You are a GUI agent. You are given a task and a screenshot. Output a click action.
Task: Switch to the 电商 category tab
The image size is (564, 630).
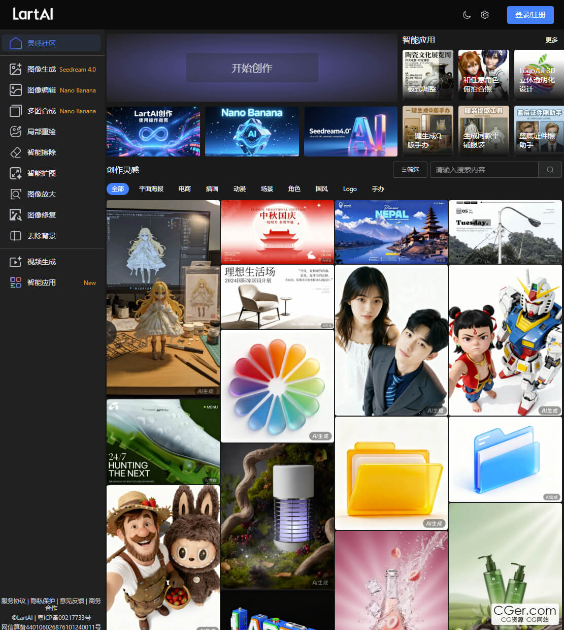click(x=185, y=189)
